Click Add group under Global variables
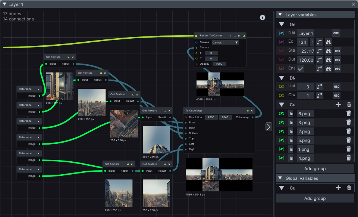Image resolution: width=358 pixels, height=217 pixels. (x=315, y=198)
